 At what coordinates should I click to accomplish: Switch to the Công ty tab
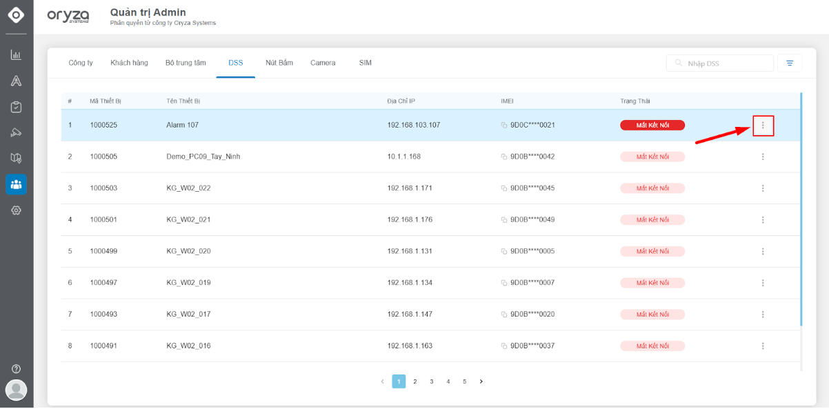tap(81, 63)
